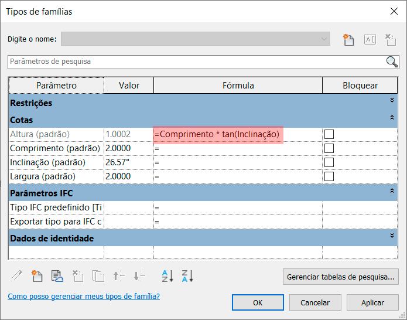This screenshot has height=320, width=407.
Task: Click the Edit parameter pencil icon
Action: tap(16, 276)
